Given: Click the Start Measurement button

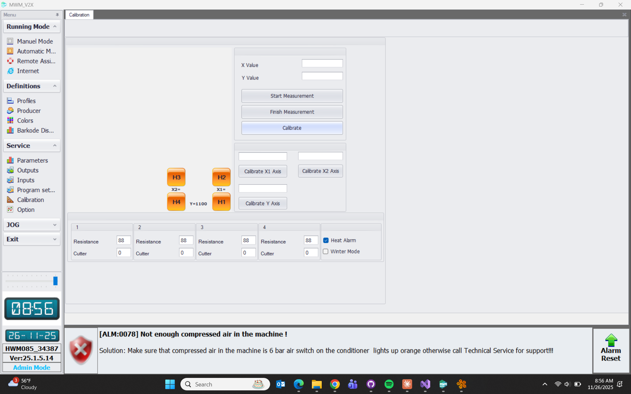Looking at the screenshot, I should [x=292, y=96].
